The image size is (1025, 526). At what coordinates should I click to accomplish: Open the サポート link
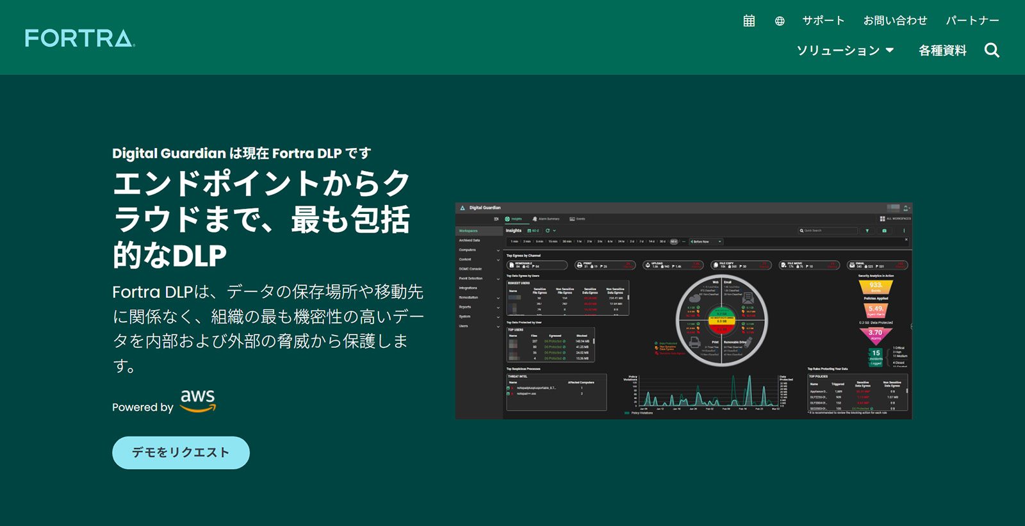[x=823, y=21]
